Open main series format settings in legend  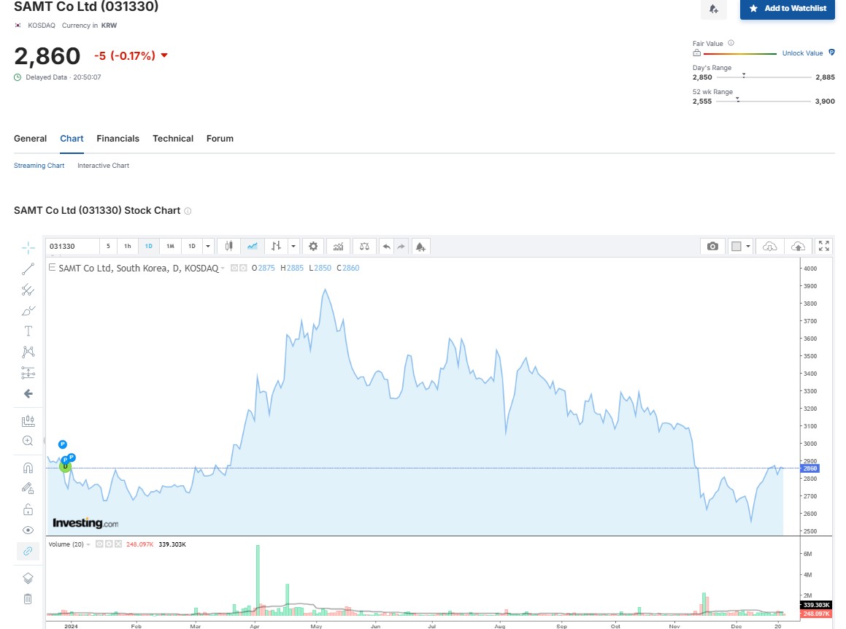(x=243, y=268)
